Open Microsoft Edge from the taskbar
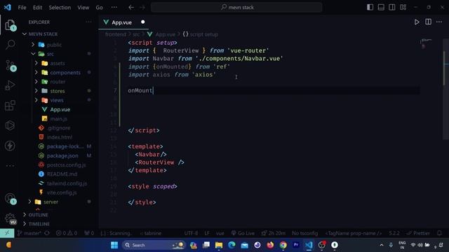Viewport: 449px width, 252px height. pyautogui.click(x=232, y=245)
